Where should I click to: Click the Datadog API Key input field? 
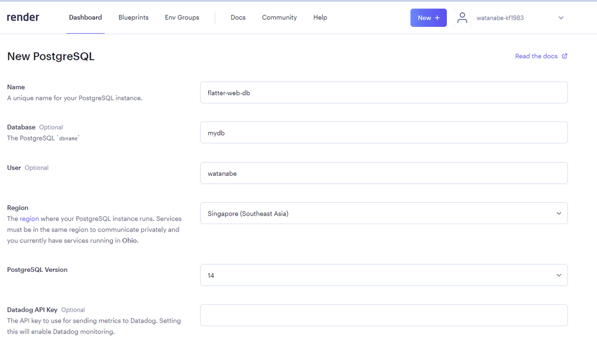(384, 315)
